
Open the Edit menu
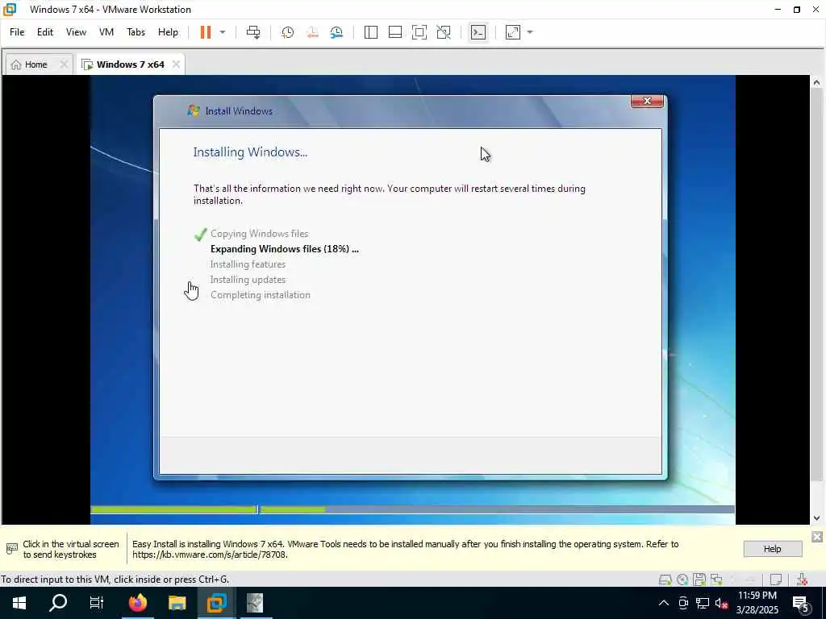[45, 32]
